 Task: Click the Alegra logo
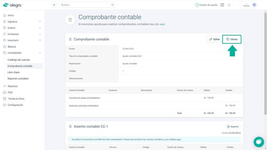pyautogui.click(x=12, y=5)
